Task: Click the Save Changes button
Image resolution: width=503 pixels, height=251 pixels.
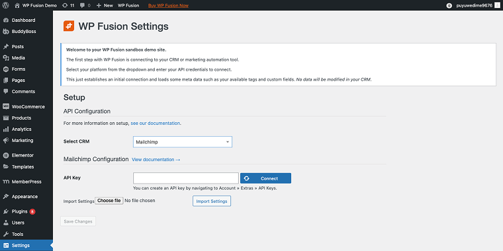Action: coord(78,221)
